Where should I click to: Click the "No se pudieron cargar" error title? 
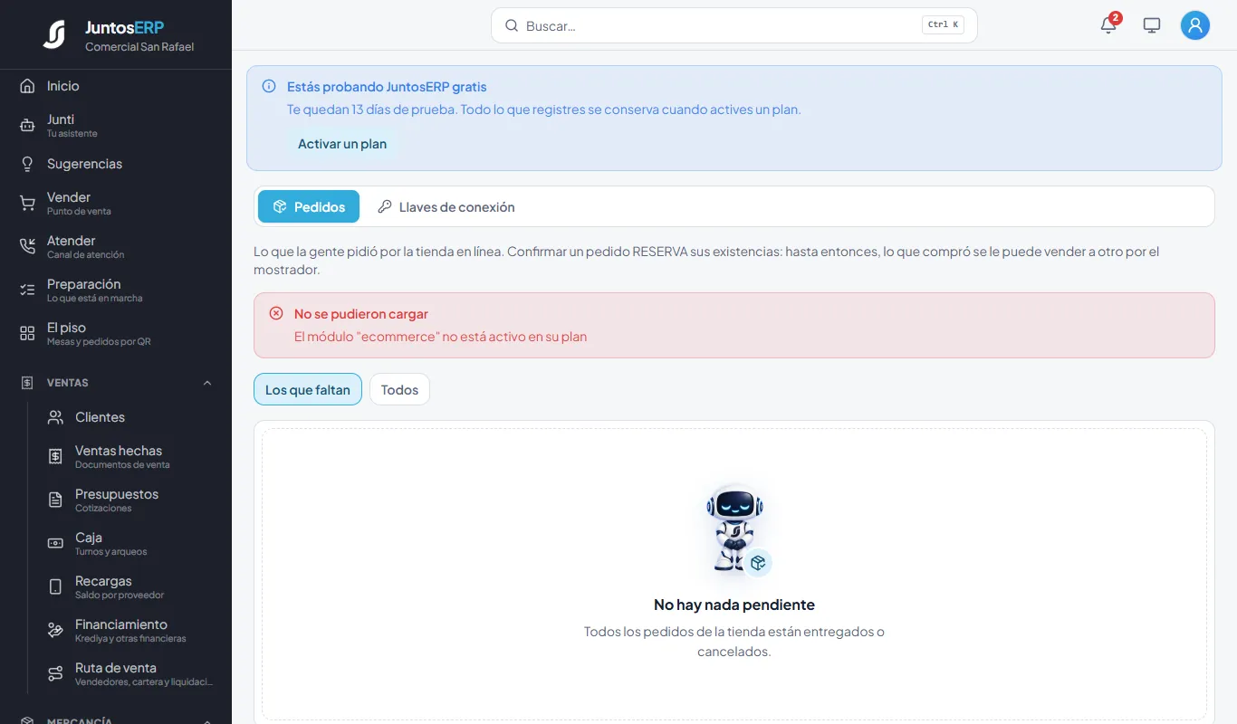click(361, 314)
